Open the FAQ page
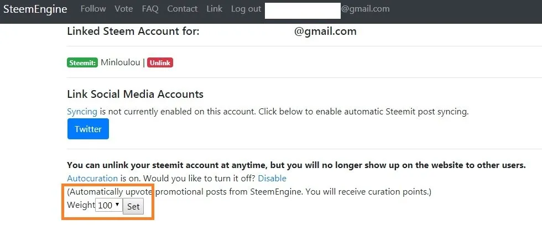 (x=150, y=9)
